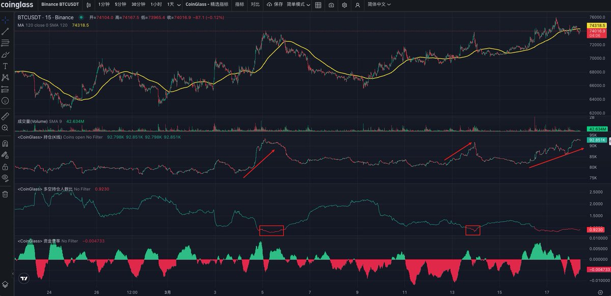Viewport: 611px width, 296px height.
Task: Switch to the 1天 timeframe
Action: 171,5
